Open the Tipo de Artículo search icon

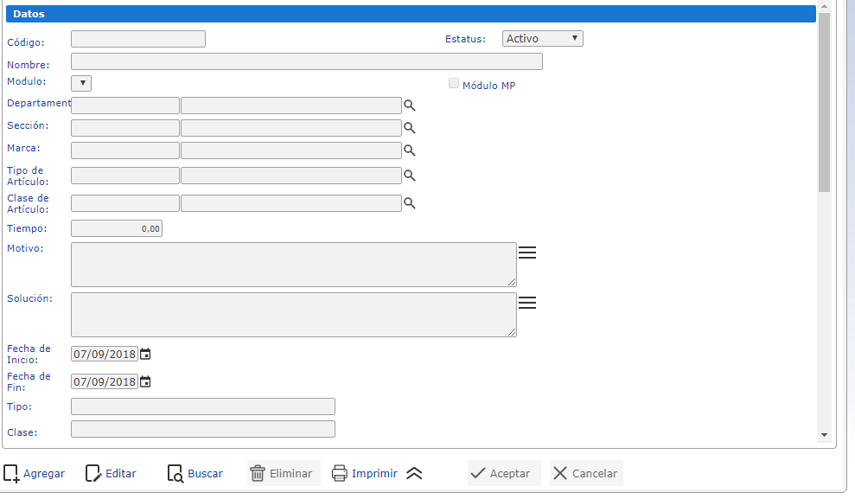[410, 176]
